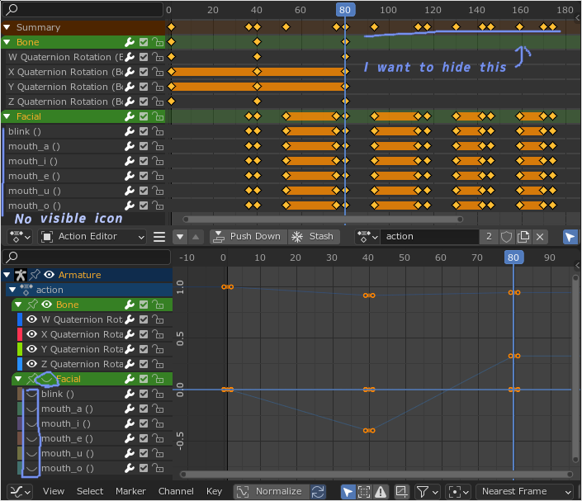Toggle only selected keyframe handles icon
Screen dimensions: 582x501
[364, 491]
